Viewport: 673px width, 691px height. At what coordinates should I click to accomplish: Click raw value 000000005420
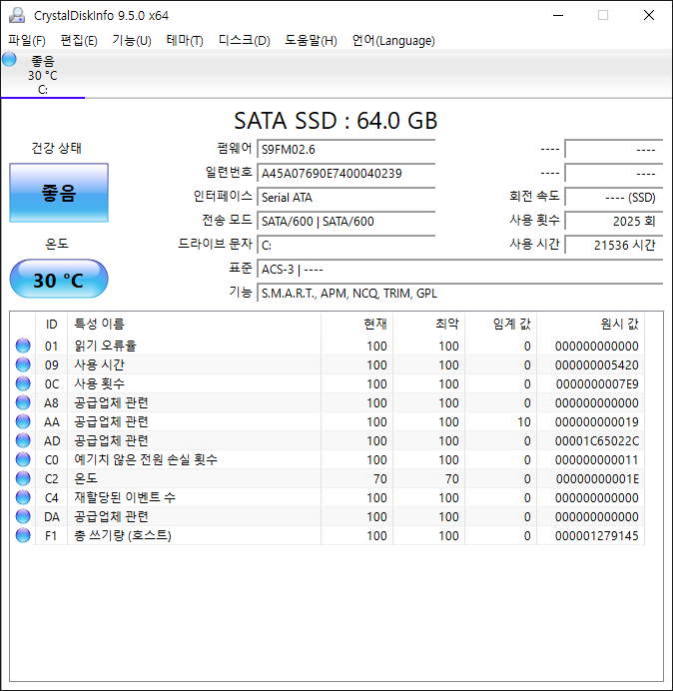coord(597,364)
